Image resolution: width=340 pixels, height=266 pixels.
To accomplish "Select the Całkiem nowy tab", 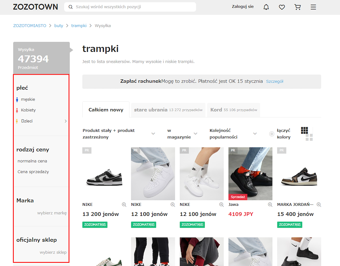I will click(106, 110).
